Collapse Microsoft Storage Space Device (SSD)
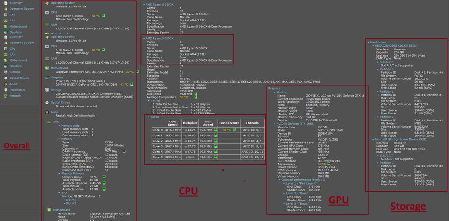449x221 pixels. [373, 139]
